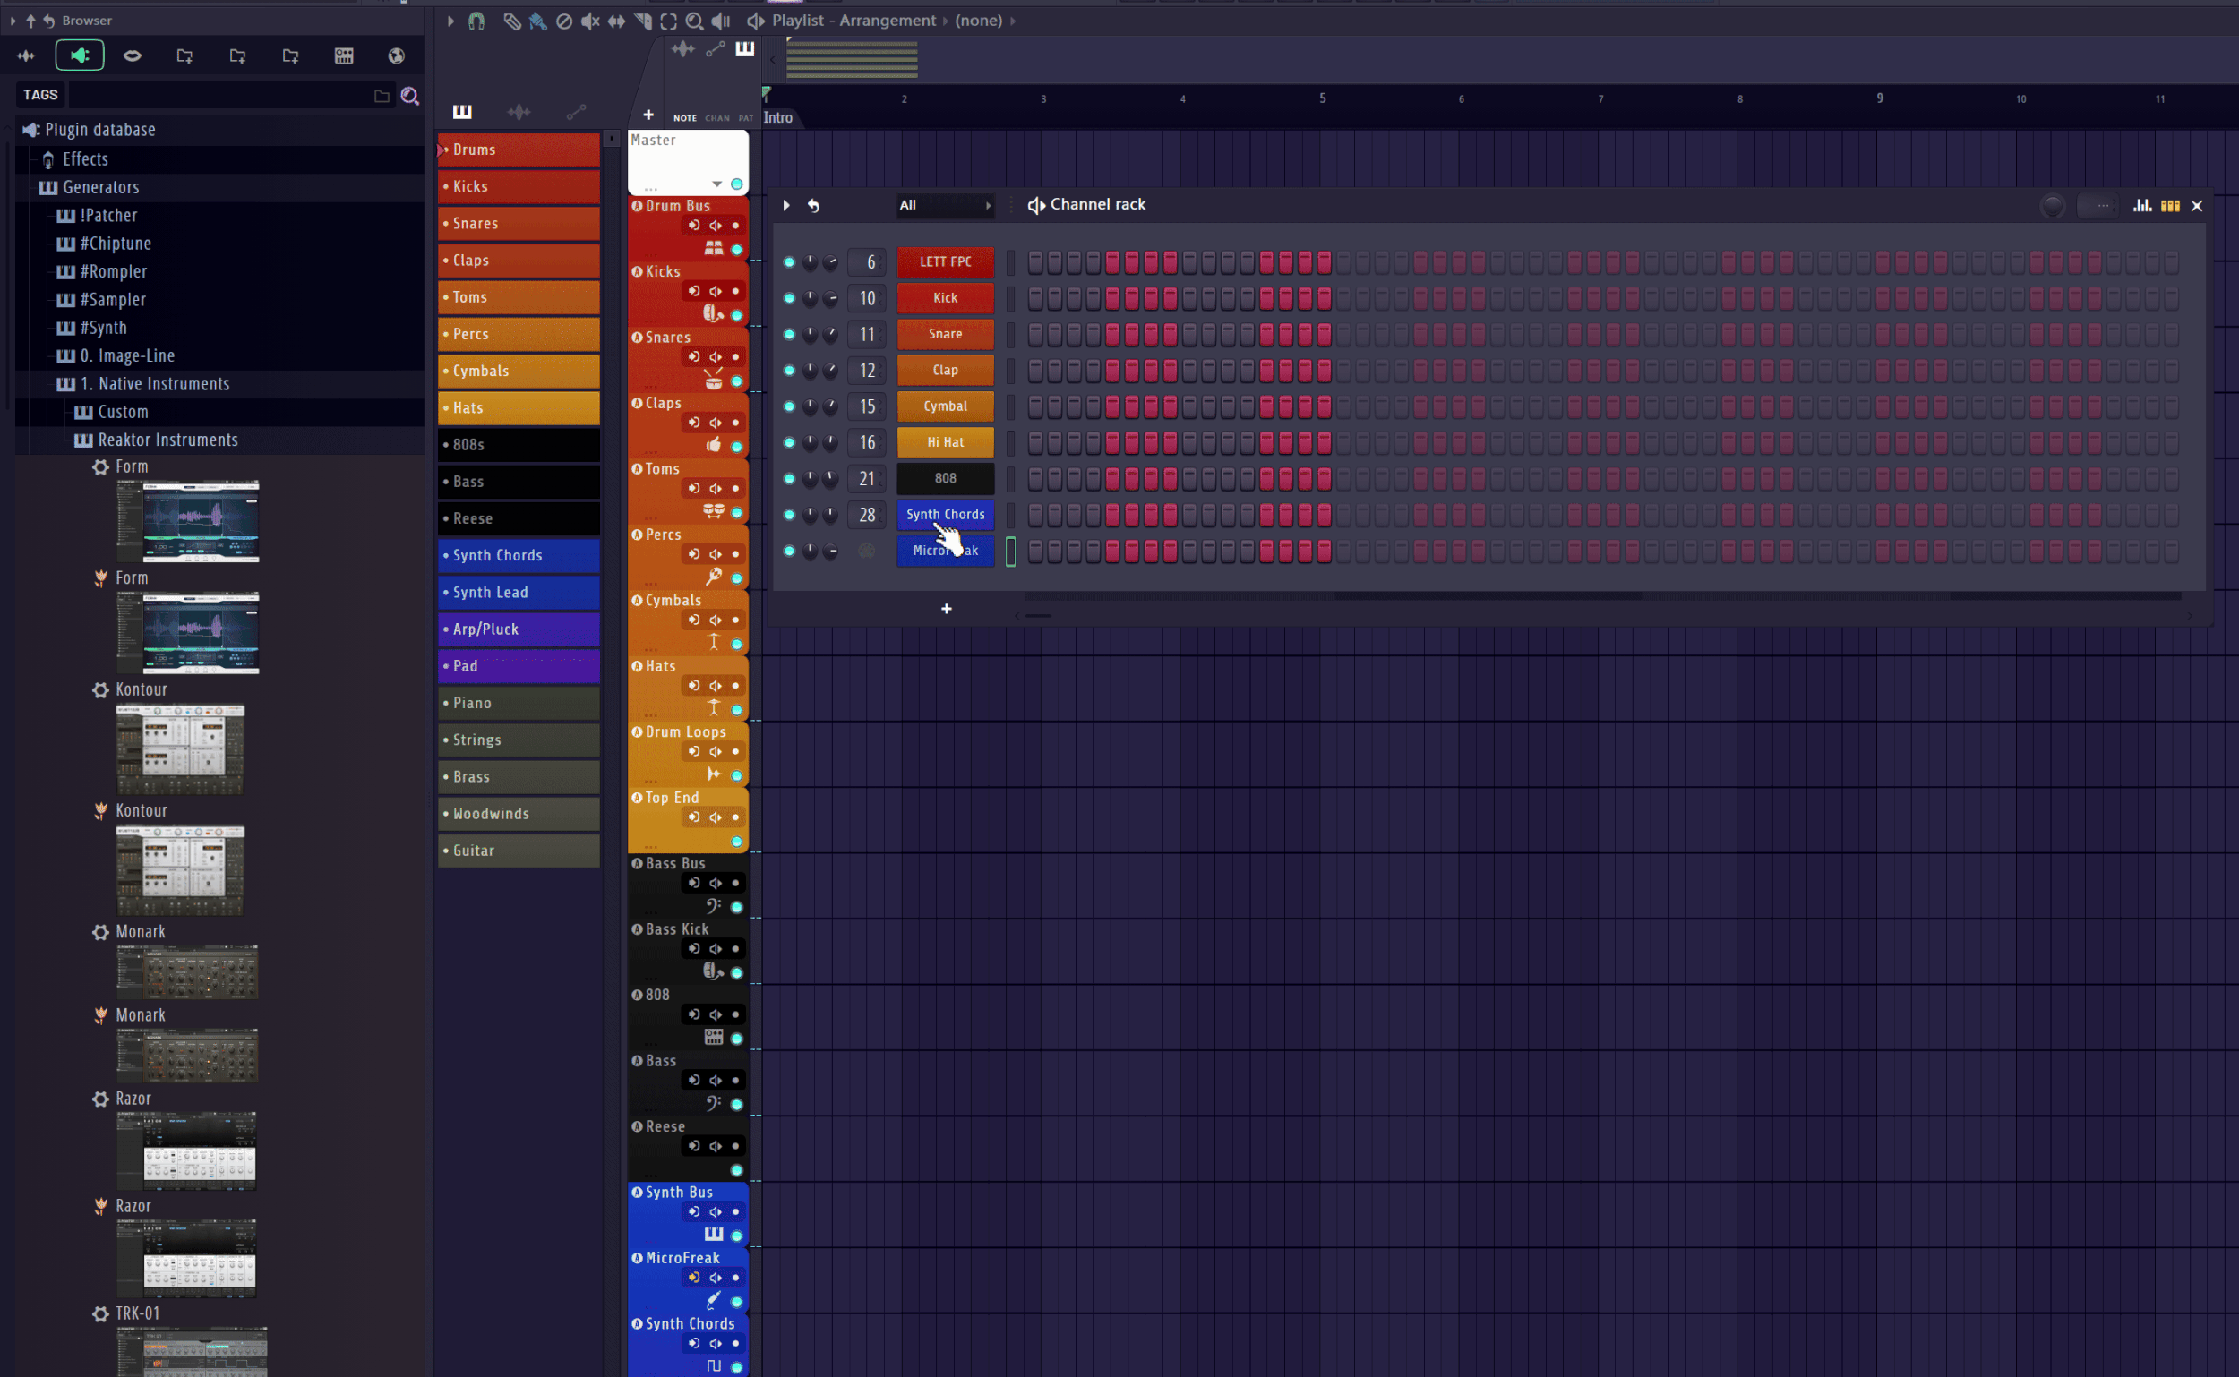Viewport: 2239px width, 1377px height.
Task: Select the Hi Hat channel button
Action: [x=946, y=442]
